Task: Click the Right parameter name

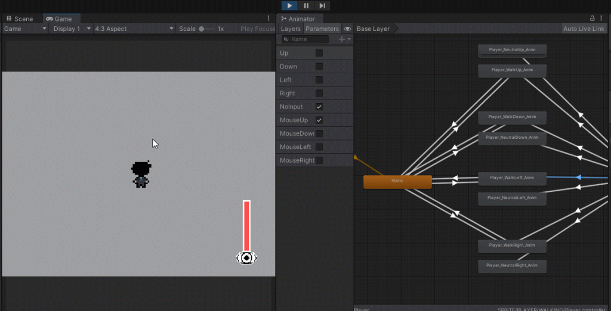Action: tap(288, 94)
